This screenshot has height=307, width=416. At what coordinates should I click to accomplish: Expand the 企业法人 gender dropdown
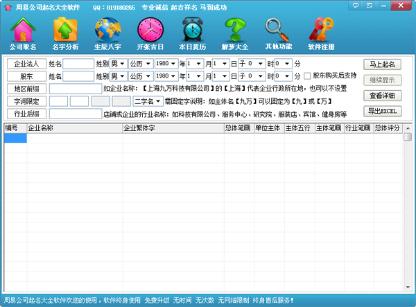click(x=123, y=64)
